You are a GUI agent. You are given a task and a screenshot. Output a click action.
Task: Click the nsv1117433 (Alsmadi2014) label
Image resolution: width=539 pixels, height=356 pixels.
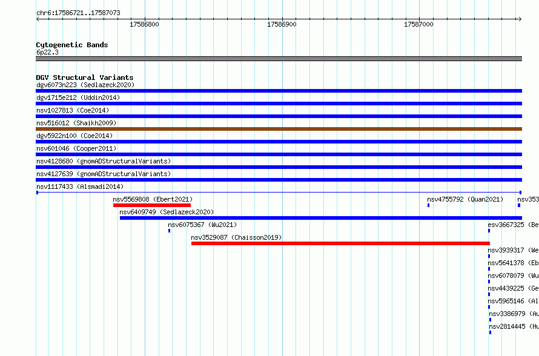coord(80,186)
